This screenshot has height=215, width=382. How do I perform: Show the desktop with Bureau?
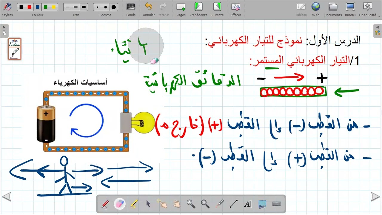pos(350,9)
